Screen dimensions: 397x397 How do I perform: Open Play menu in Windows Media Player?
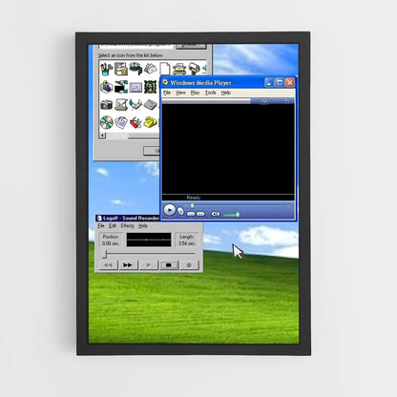pos(195,93)
